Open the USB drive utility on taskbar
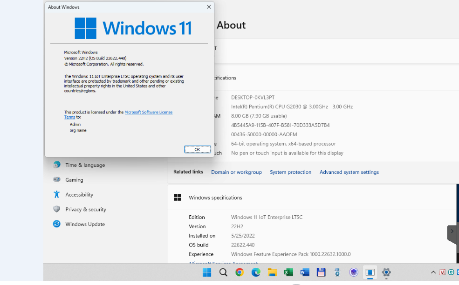Image resolution: width=459 pixels, height=285 pixels. click(337, 272)
